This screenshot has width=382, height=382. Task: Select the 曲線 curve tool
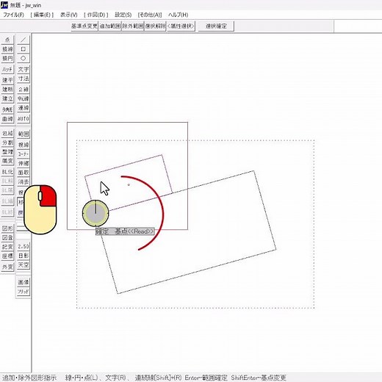coord(7,119)
